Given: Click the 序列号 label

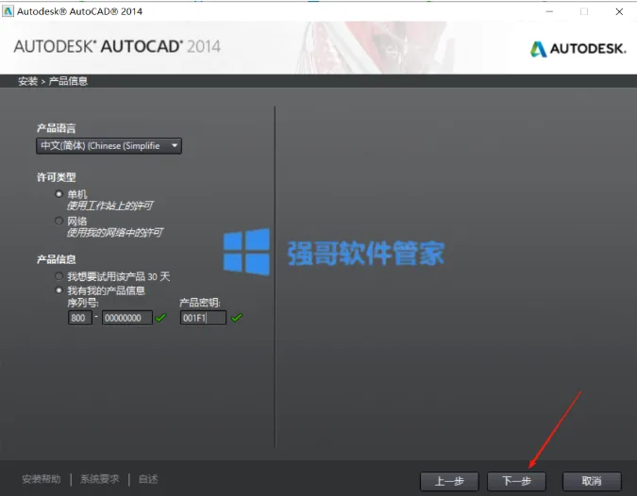Looking at the screenshot, I should (x=83, y=303).
